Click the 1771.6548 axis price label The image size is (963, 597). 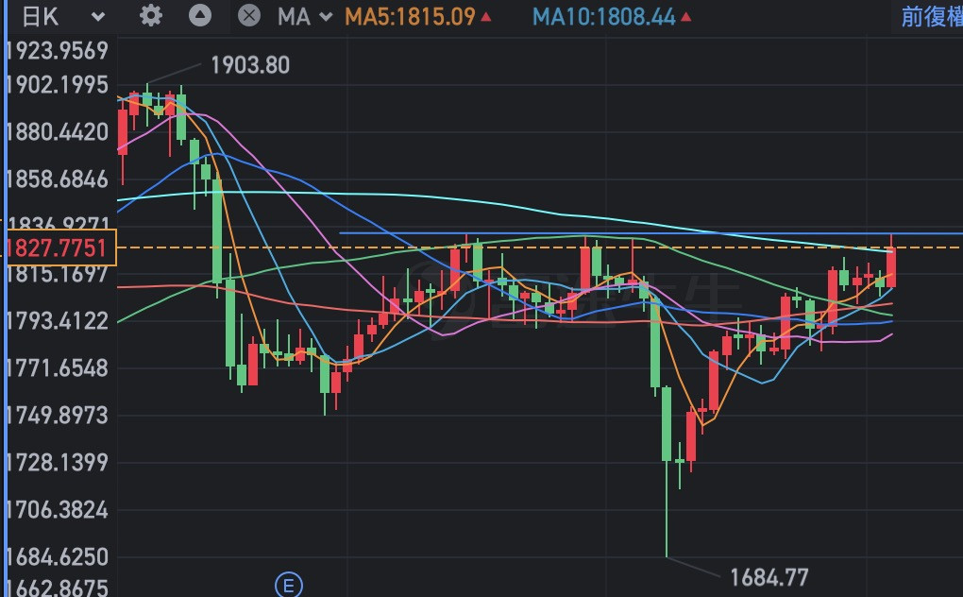(58, 367)
